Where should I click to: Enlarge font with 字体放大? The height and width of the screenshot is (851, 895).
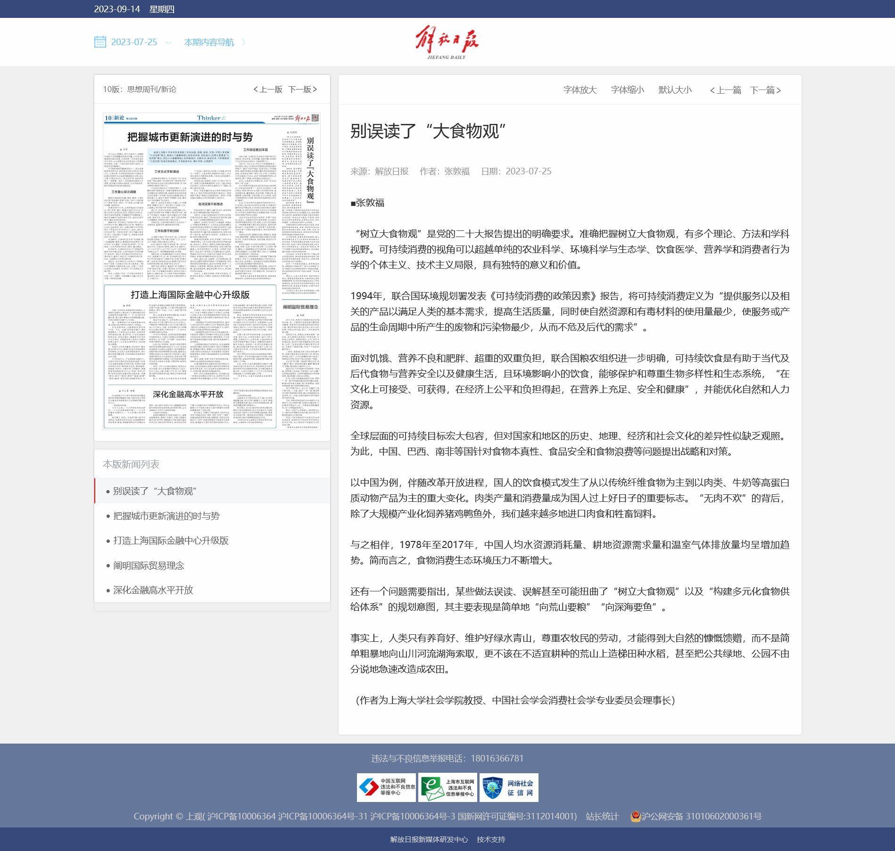click(580, 90)
